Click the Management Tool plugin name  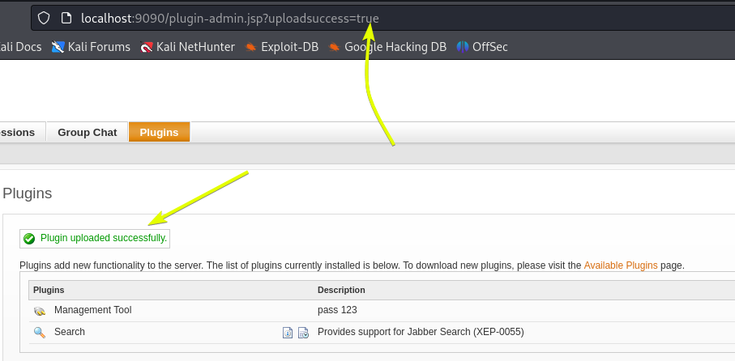coord(92,310)
